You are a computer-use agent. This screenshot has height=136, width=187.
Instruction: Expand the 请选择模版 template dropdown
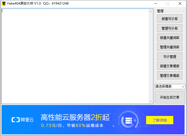coord(170,87)
